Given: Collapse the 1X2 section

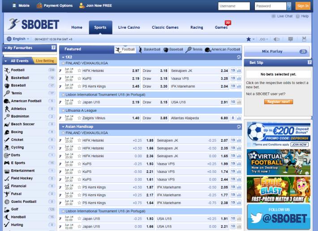Looking at the screenshot, I should (63, 57).
